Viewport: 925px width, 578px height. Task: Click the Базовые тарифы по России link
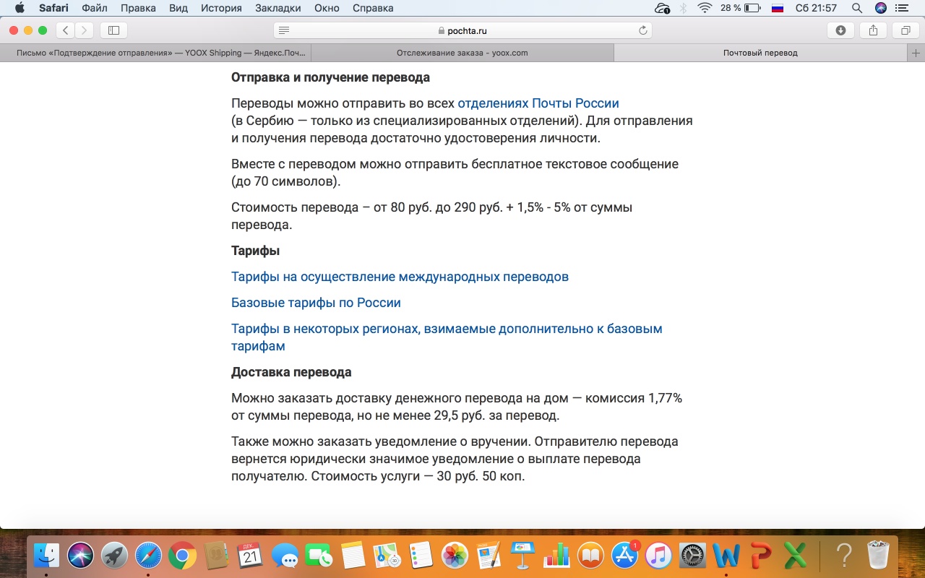[316, 303]
